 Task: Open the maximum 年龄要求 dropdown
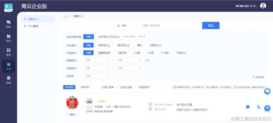130,68
